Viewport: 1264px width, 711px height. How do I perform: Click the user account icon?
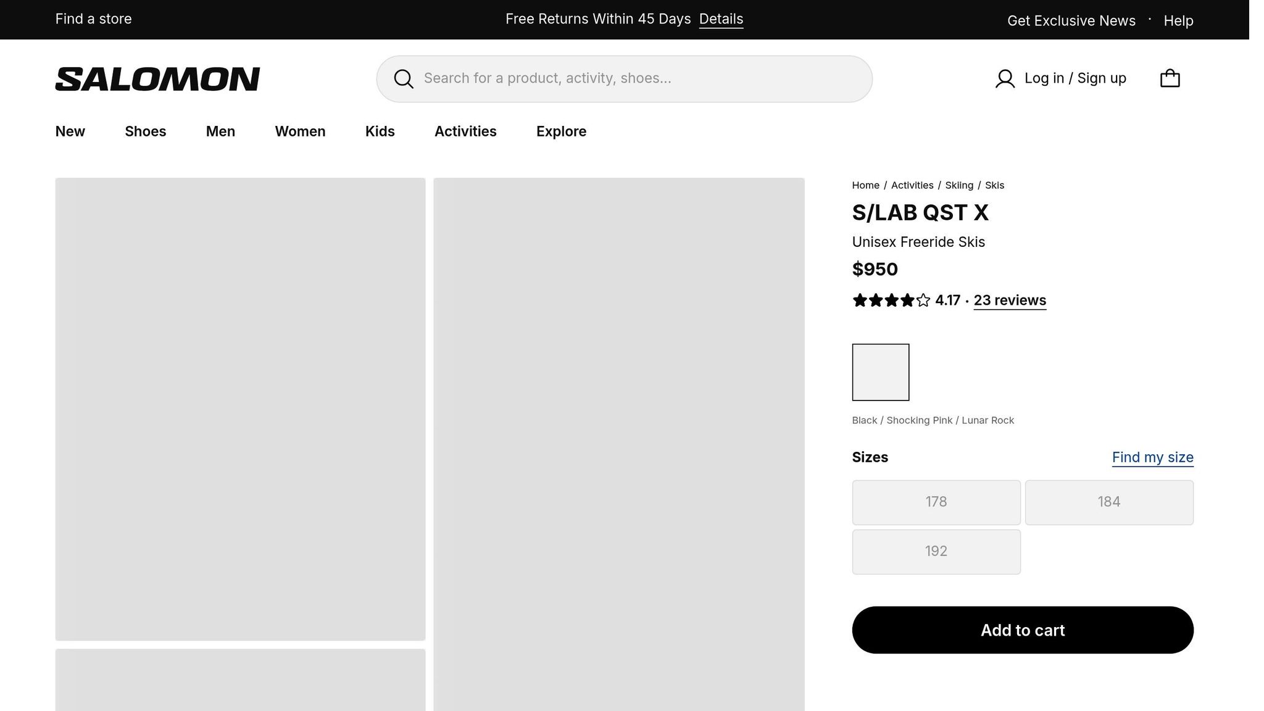tap(1005, 79)
